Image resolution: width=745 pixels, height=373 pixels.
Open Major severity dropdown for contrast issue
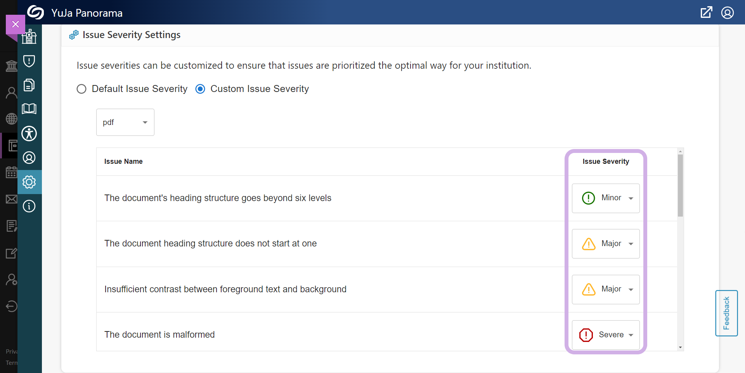(606, 289)
